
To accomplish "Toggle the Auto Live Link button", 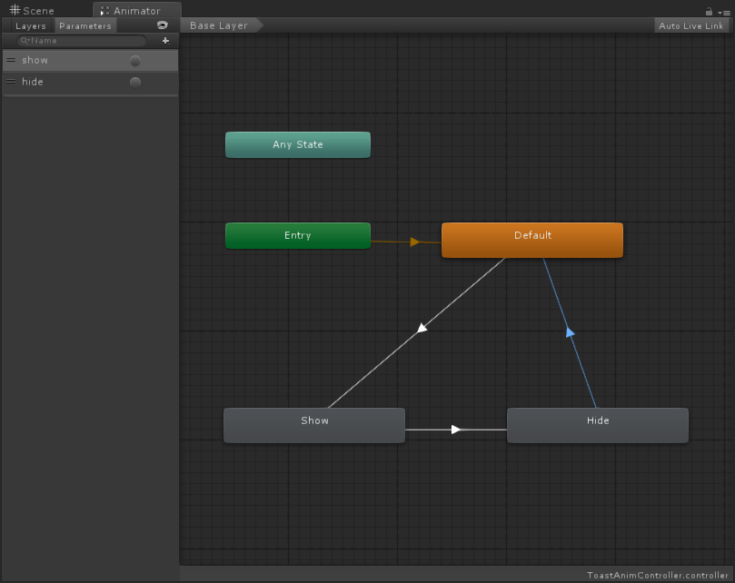I will (x=691, y=25).
